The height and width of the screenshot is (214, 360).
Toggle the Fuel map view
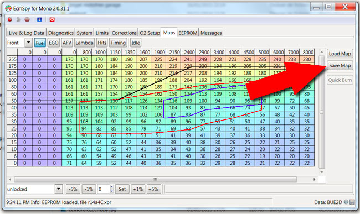click(x=40, y=43)
